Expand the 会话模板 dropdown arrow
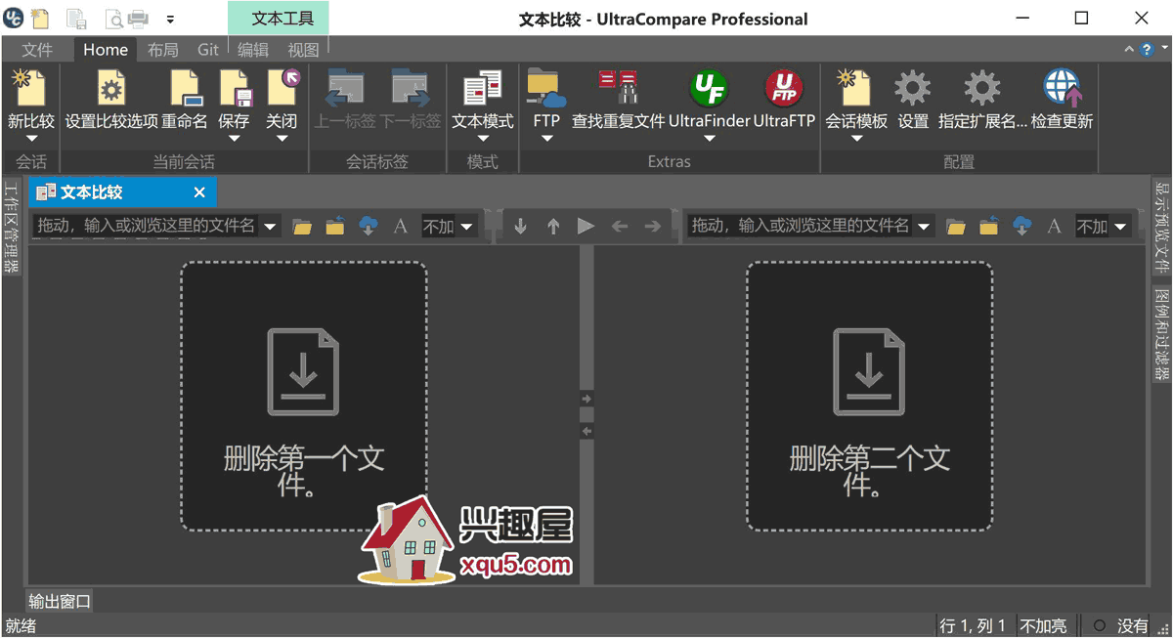1173x638 pixels. (x=856, y=139)
